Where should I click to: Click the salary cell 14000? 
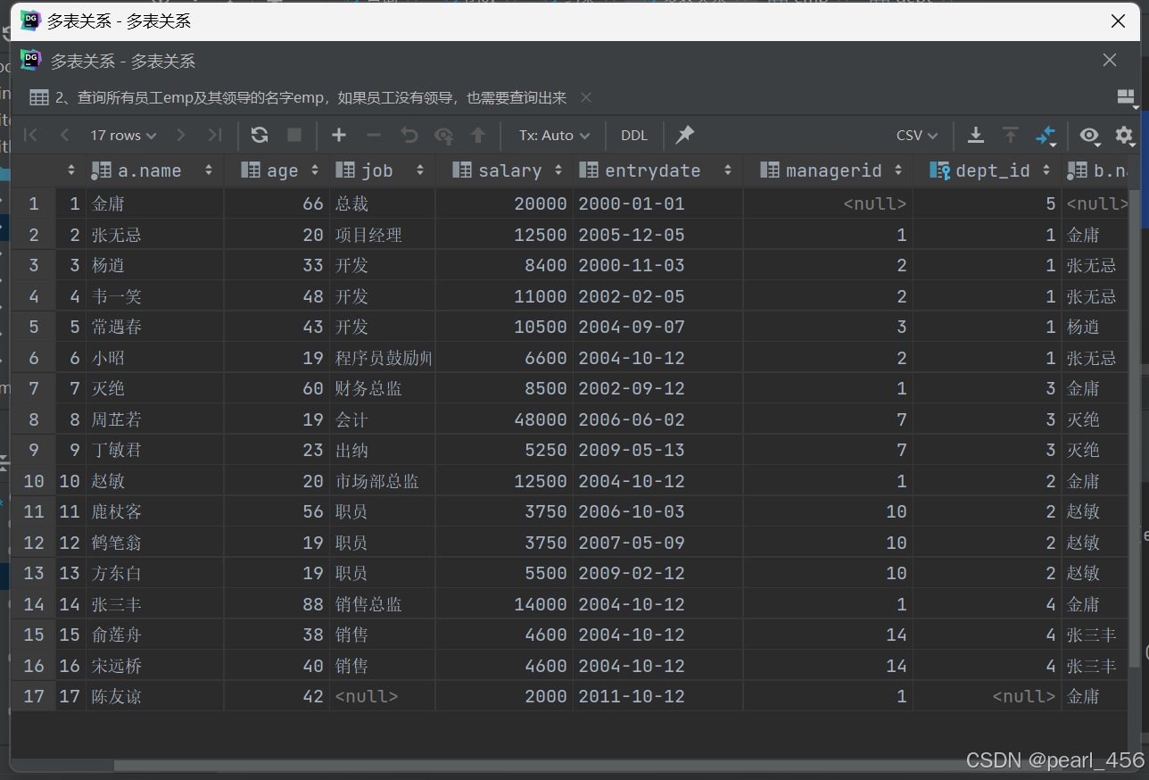(504, 604)
